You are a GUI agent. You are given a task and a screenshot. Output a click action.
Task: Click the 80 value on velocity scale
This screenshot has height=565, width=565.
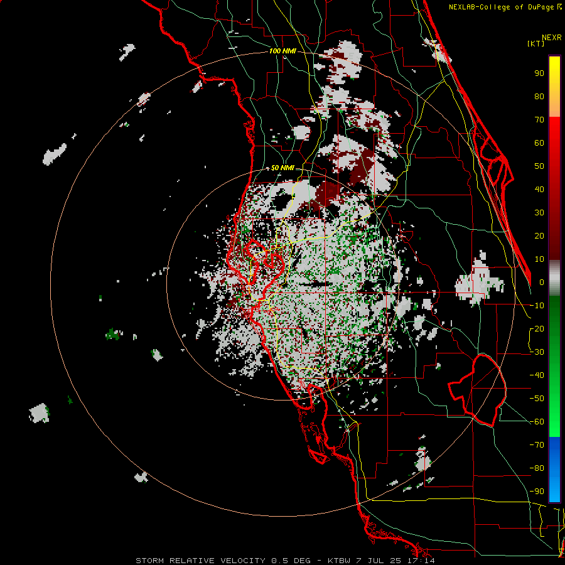click(539, 97)
